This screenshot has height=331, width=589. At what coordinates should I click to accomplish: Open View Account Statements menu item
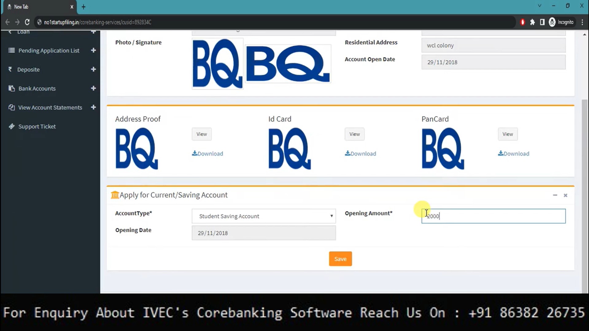[50, 107]
